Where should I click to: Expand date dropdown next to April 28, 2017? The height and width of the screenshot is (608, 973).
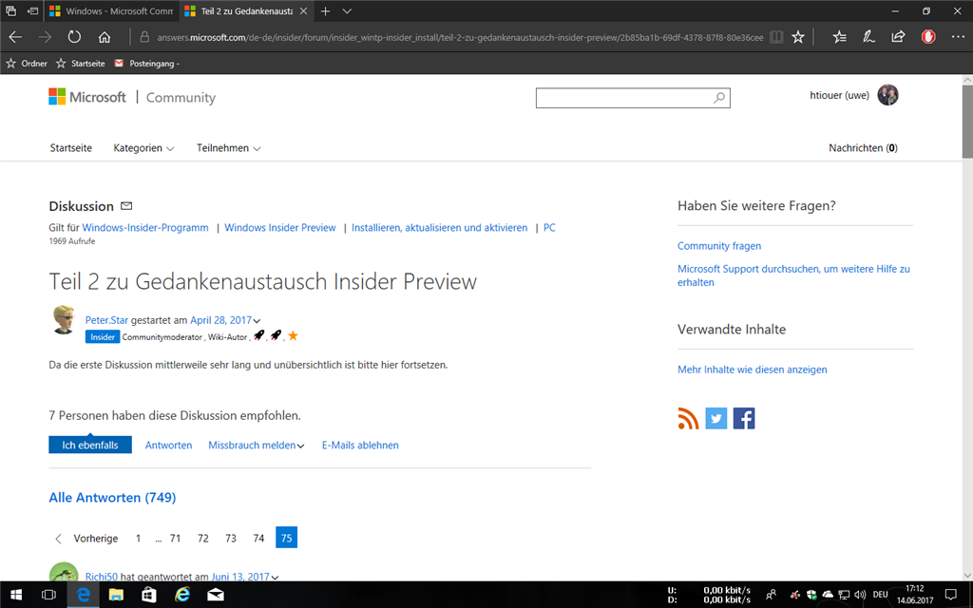click(257, 321)
